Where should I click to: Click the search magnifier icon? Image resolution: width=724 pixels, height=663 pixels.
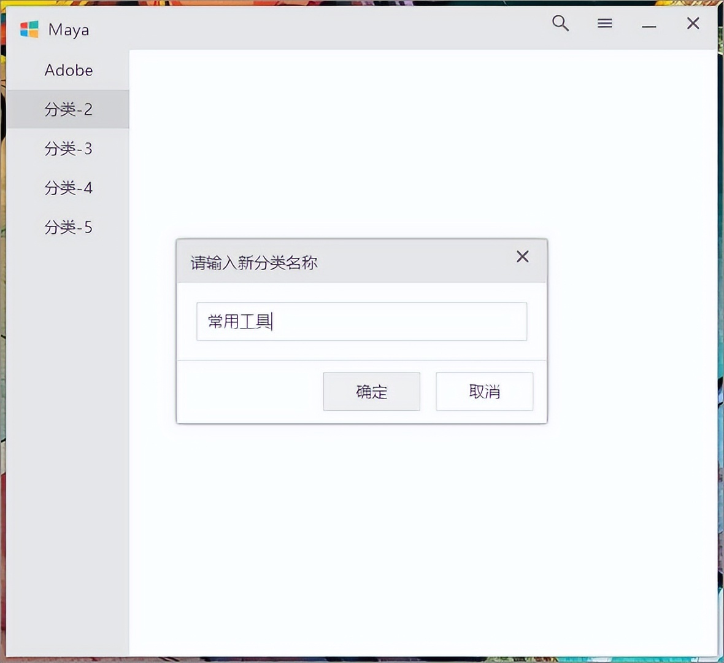click(560, 23)
